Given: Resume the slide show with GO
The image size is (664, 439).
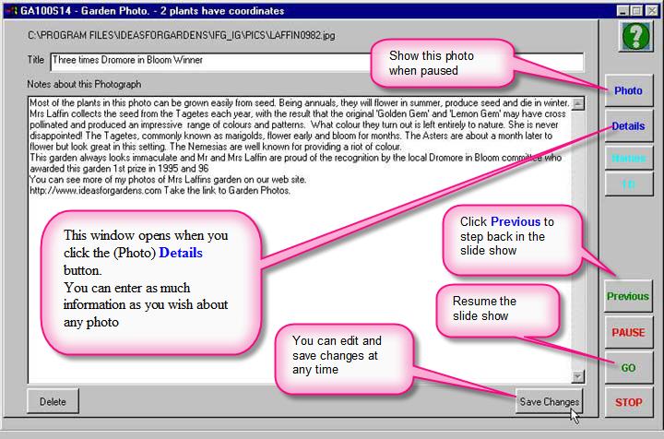Looking at the screenshot, I should [x=628, y=368].
